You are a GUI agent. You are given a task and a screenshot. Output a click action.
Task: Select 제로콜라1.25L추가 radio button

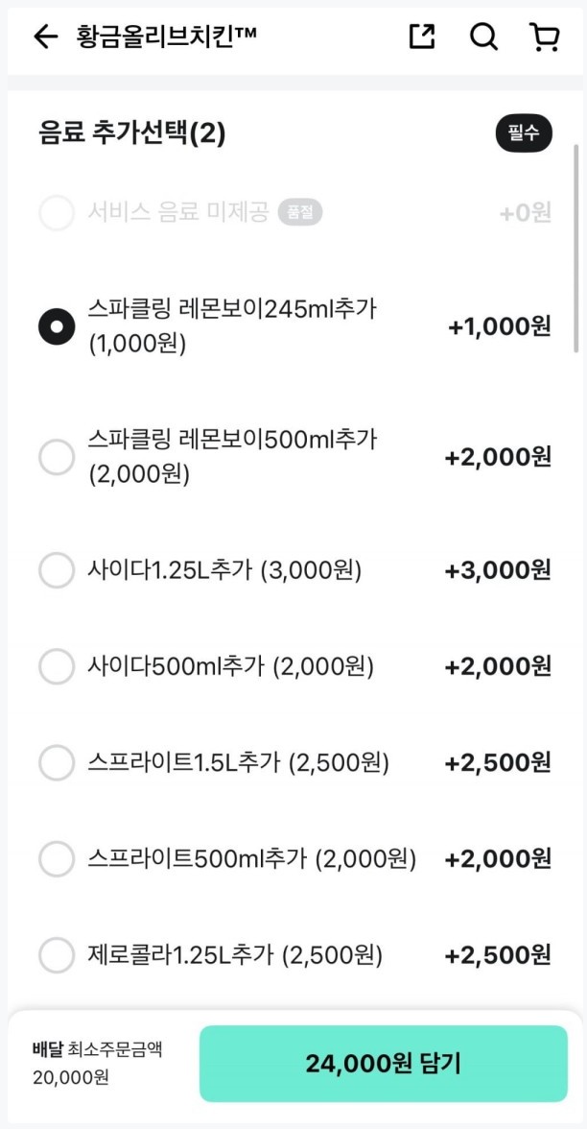coord(57,955)
